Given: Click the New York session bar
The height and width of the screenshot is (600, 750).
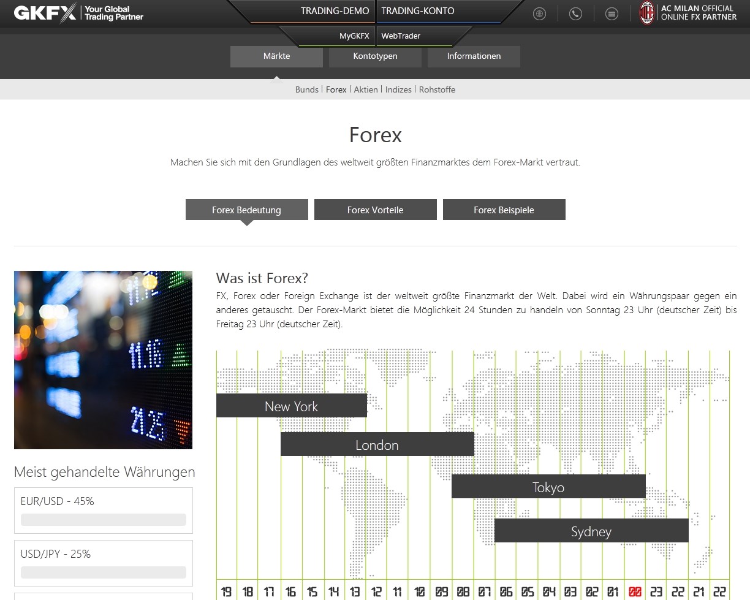Looking at the screenshot, I should point(292,406).
